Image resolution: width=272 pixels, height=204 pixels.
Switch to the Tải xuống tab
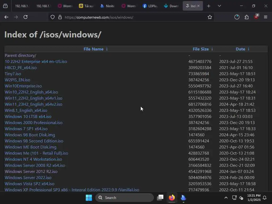point(86,6)
